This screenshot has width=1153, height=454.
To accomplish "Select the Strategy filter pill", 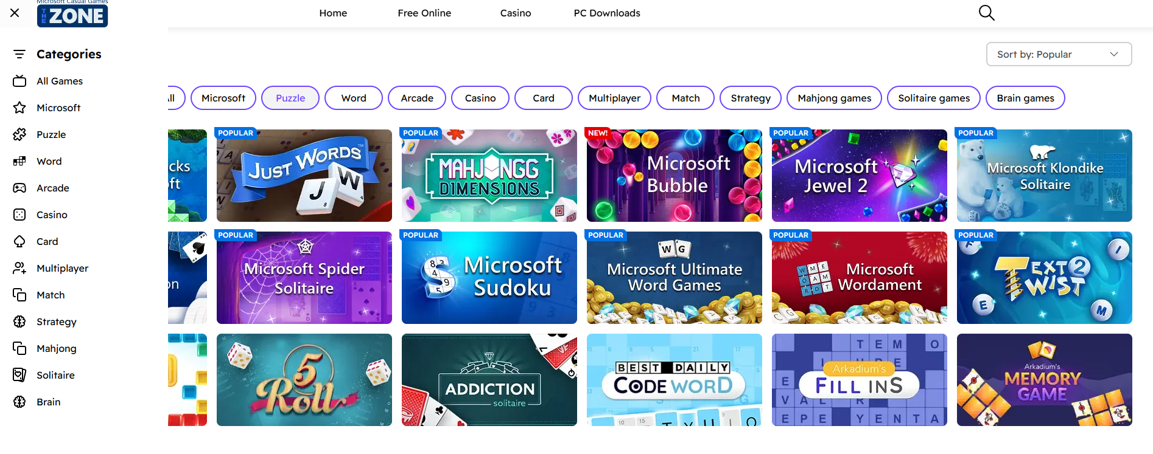I will (751, 98).
